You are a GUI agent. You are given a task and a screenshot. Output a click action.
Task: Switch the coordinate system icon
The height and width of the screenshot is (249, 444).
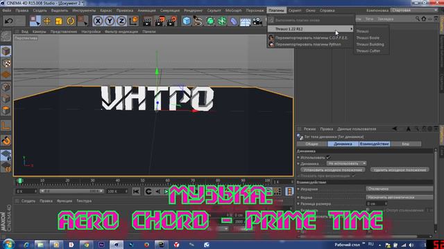tap(133, 21)
